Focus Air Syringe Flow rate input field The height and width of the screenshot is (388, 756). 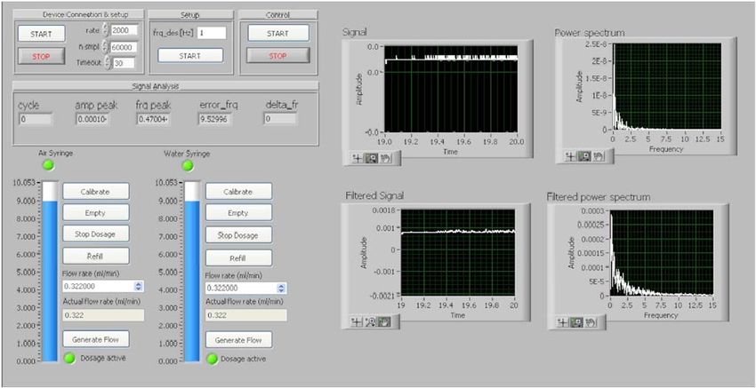pyautogui.click(x=99, y=286)
